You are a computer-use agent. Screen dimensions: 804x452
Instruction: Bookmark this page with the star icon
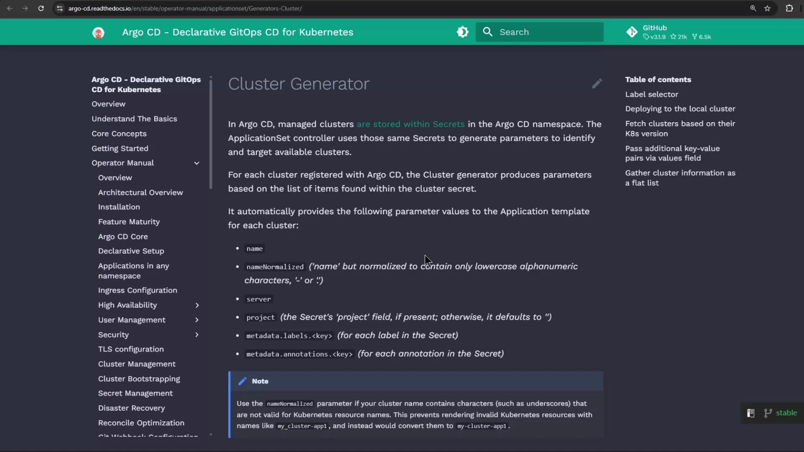[767, 8]
